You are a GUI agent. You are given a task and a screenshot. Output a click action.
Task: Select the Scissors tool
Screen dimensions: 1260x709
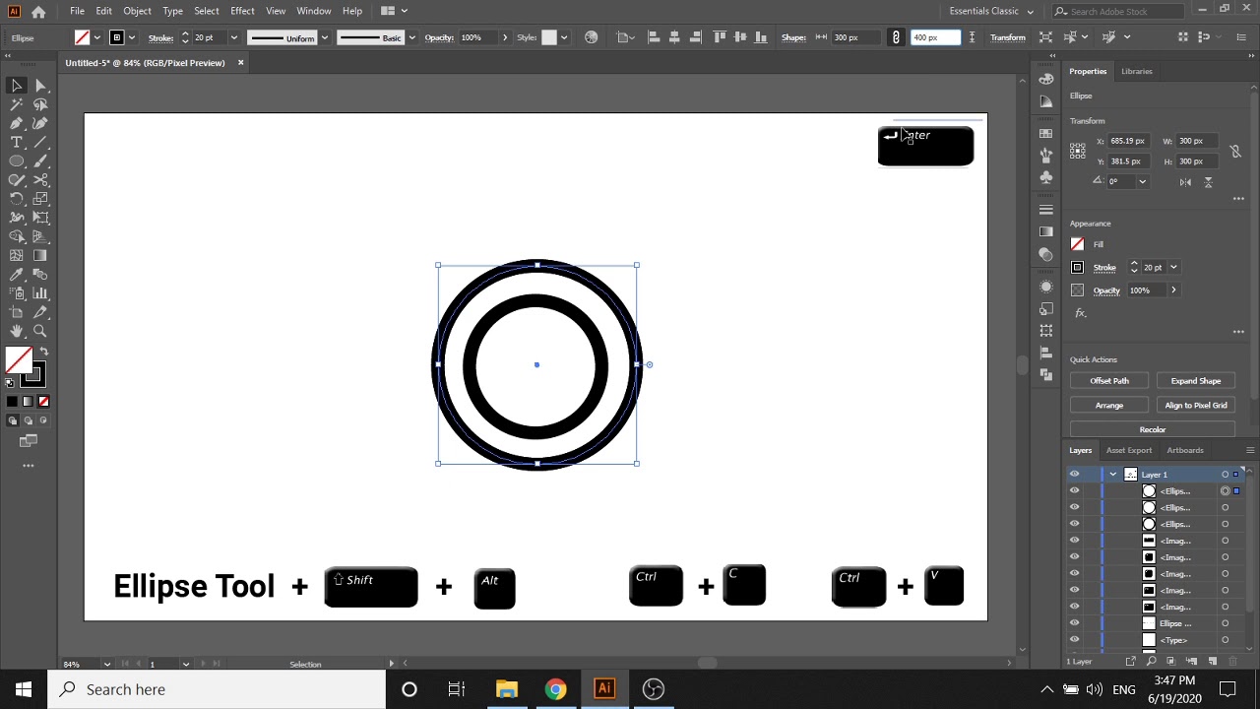point(40,180)
